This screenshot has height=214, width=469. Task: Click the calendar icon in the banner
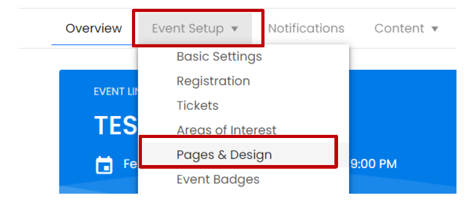(x=104, y=165)
